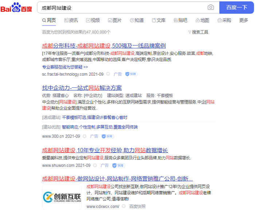This screenshot has width=255, height=210.
Task: Open 成都网站建设-做网站设计-网站制作 title link
Action: pyautogui.click(x=117, y=179)
